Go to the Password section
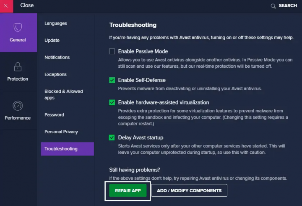 coord(55,115)
